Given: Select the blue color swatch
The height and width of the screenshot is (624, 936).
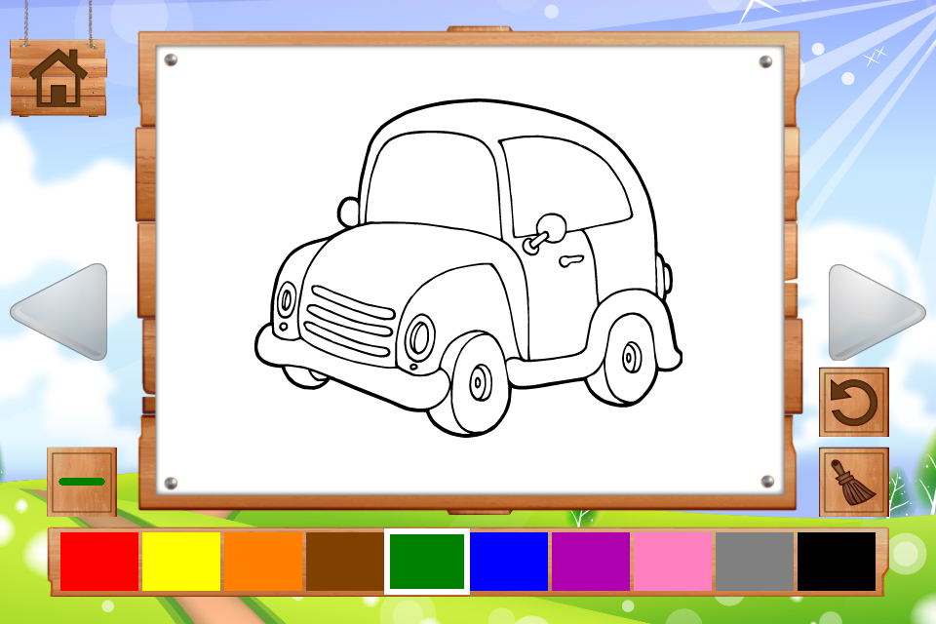Looking at the screenshot, I should click(509, 562).
